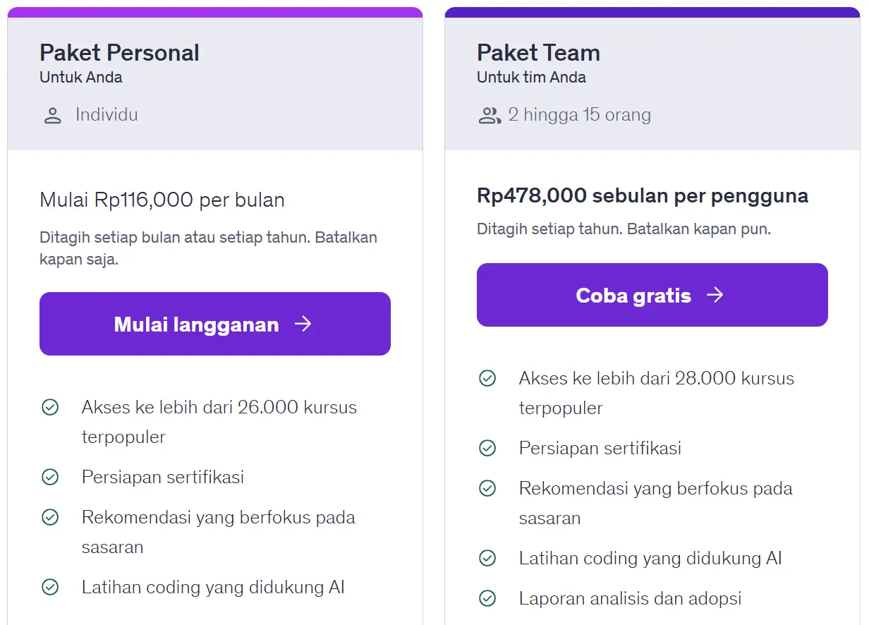
Task: Click checkmark beside Team plan's Rekomendasi feature
Action: [487, 488]
